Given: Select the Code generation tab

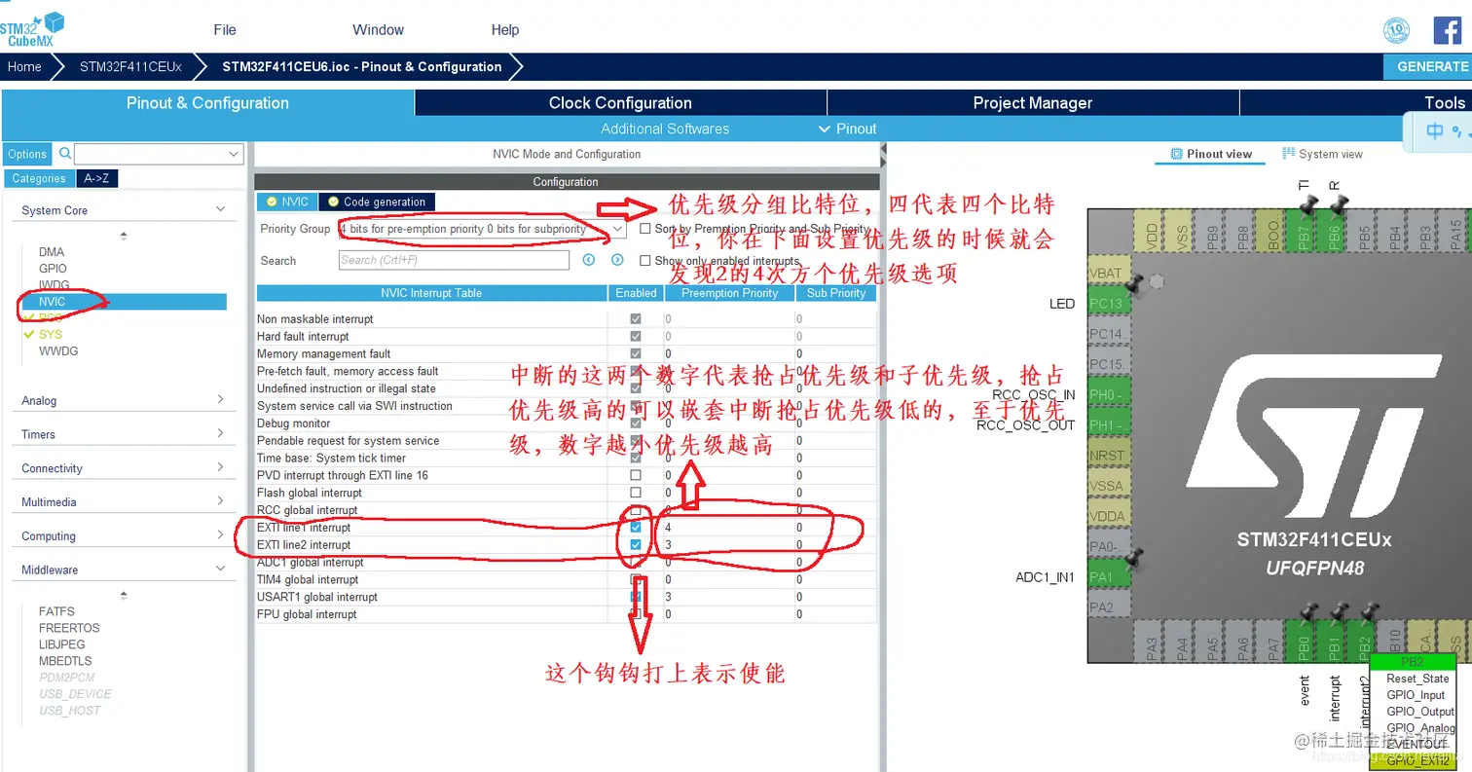Looking at the screenshot, I should [377, 202].
